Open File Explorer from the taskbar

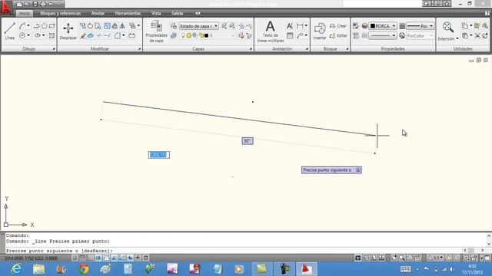tap(39, 269)
